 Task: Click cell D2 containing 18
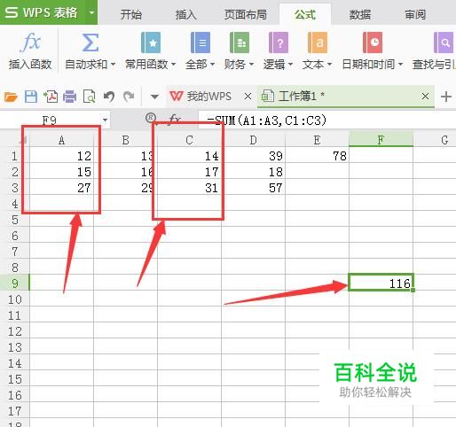(253, 172)
